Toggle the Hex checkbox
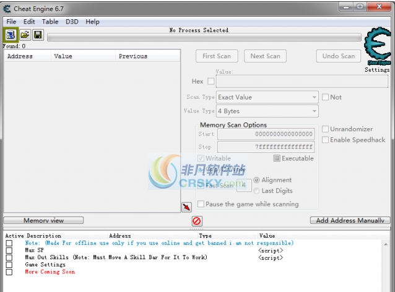This screenshot has height=292, width=395. pyautogui.click(x=211, y=81)
